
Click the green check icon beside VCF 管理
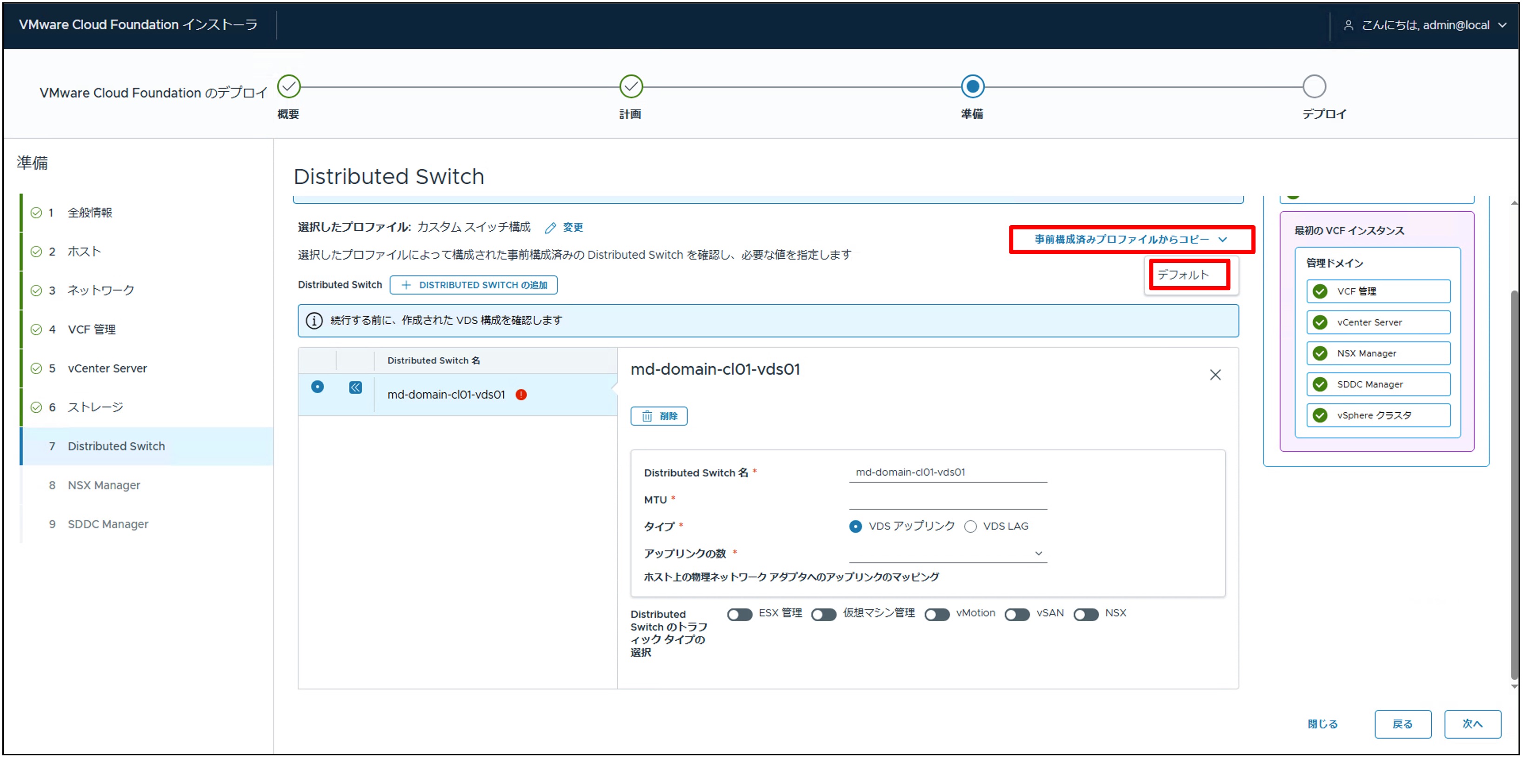click(x=37, y=330)
